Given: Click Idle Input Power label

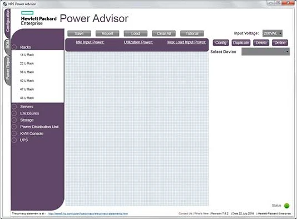Looking at the screenshot, I should [90, 42].
